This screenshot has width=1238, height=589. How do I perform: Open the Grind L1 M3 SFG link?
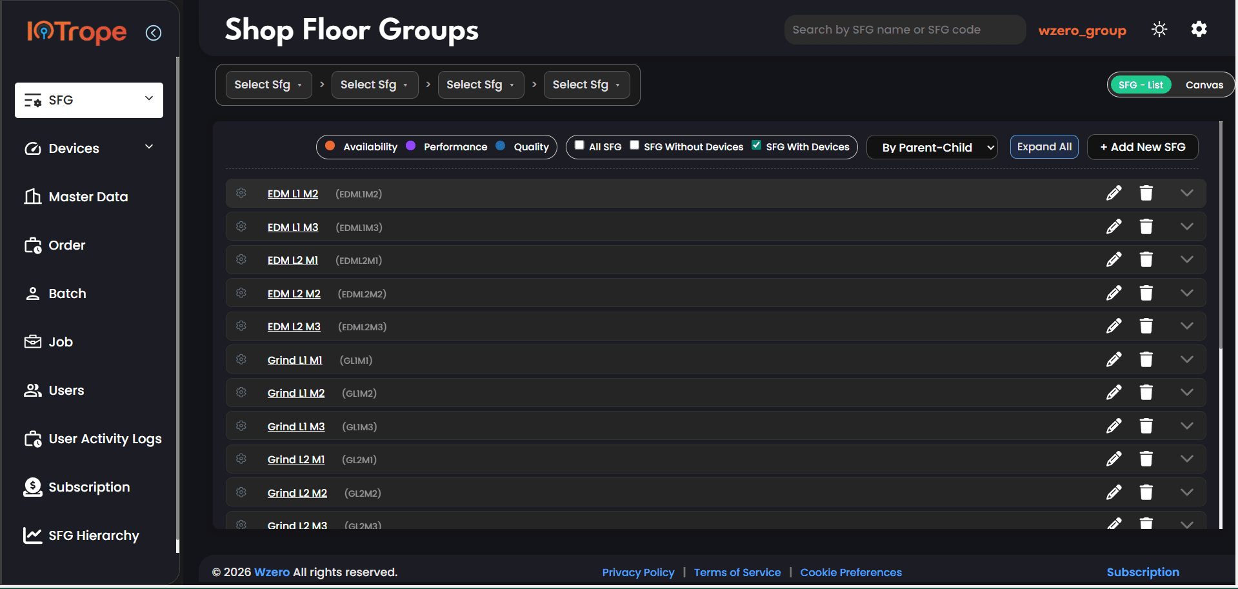(296, 426)
